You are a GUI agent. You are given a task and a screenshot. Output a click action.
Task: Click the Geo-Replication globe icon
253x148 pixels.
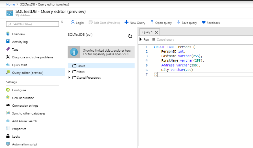(8, 97)
